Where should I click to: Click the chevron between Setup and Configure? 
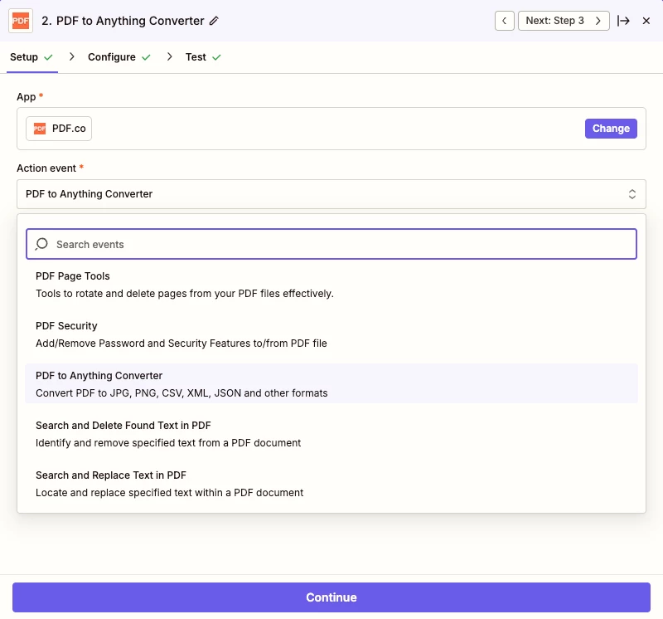pyautogui.click(x=72, y=56)
